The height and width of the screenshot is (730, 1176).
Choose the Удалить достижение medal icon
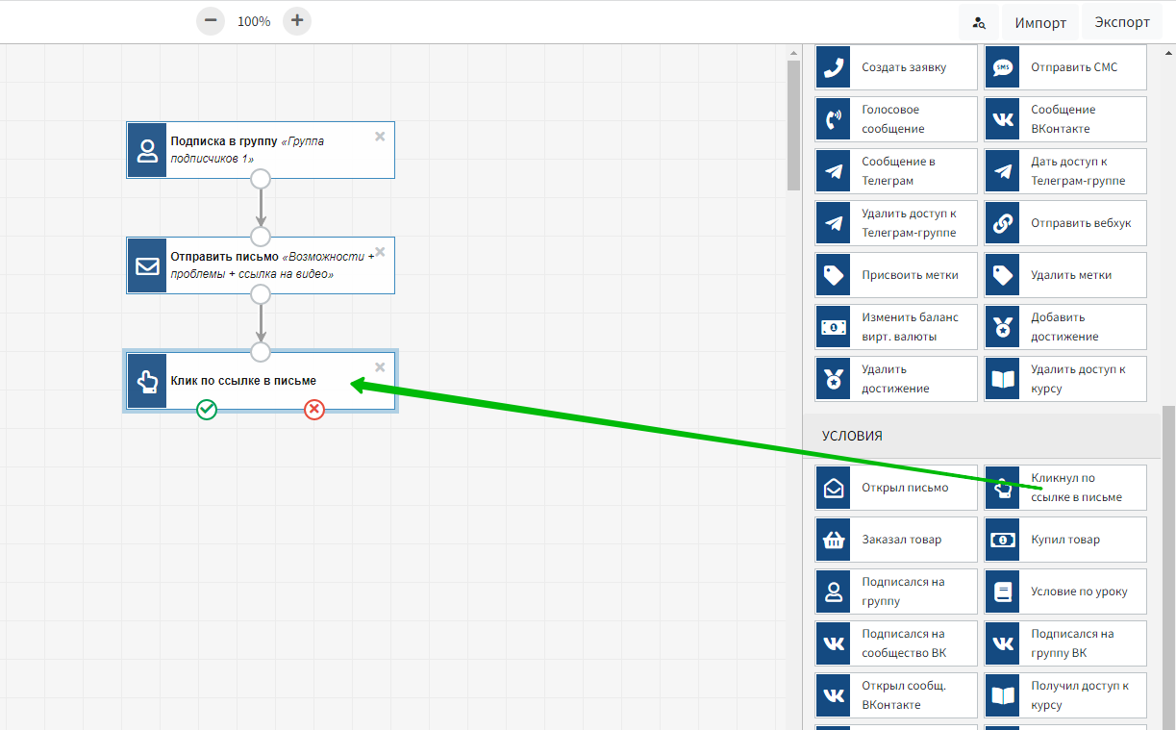pos(834,379)
